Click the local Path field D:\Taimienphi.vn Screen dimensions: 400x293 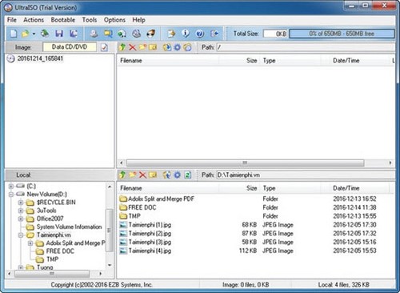(306, 175)
